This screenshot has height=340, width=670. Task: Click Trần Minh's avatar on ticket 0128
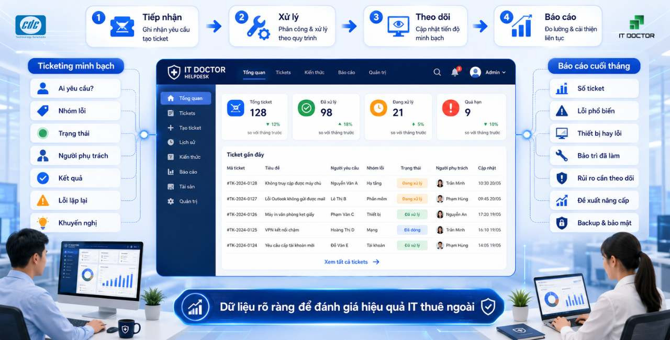440,183
